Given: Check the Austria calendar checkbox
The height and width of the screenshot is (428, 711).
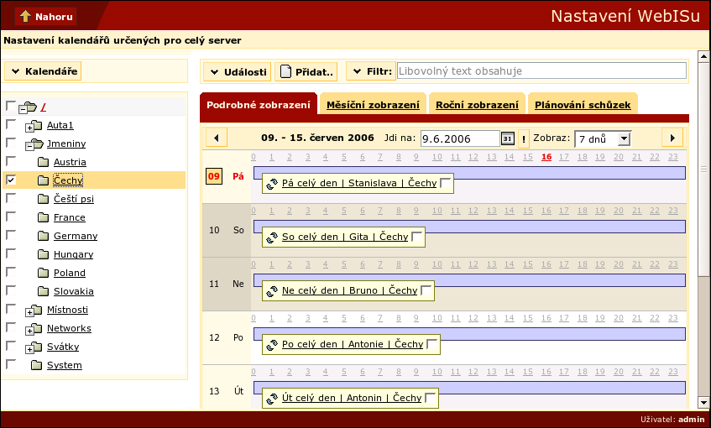Looking at the screenshot, I should [11, 161].
